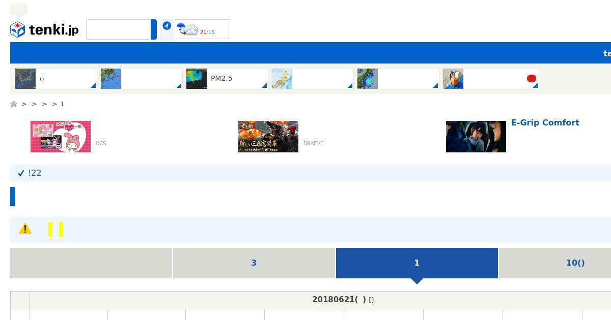
Task: Click the blue search submit button
Action: [154, 29]
